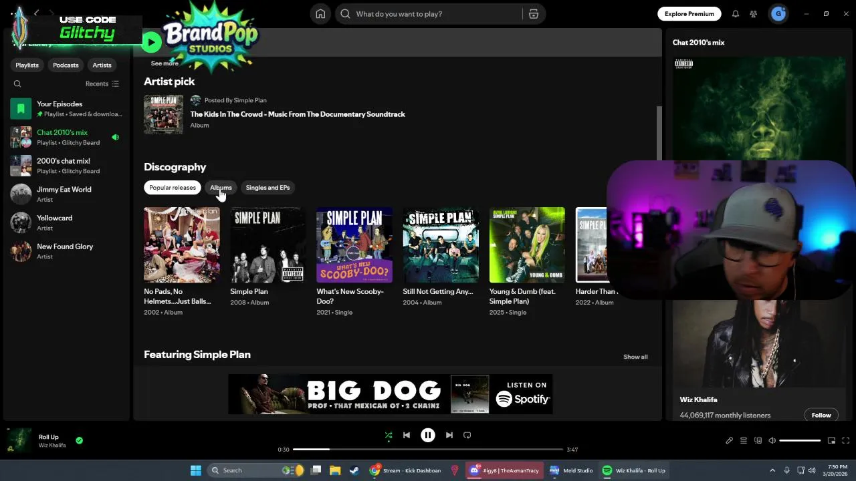Go to Spotify Home

click(x=320, y=14)
